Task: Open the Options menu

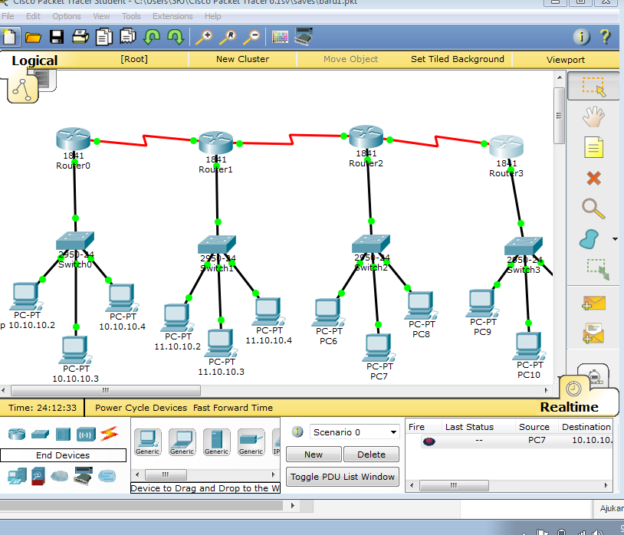Action: pos(67,16)
